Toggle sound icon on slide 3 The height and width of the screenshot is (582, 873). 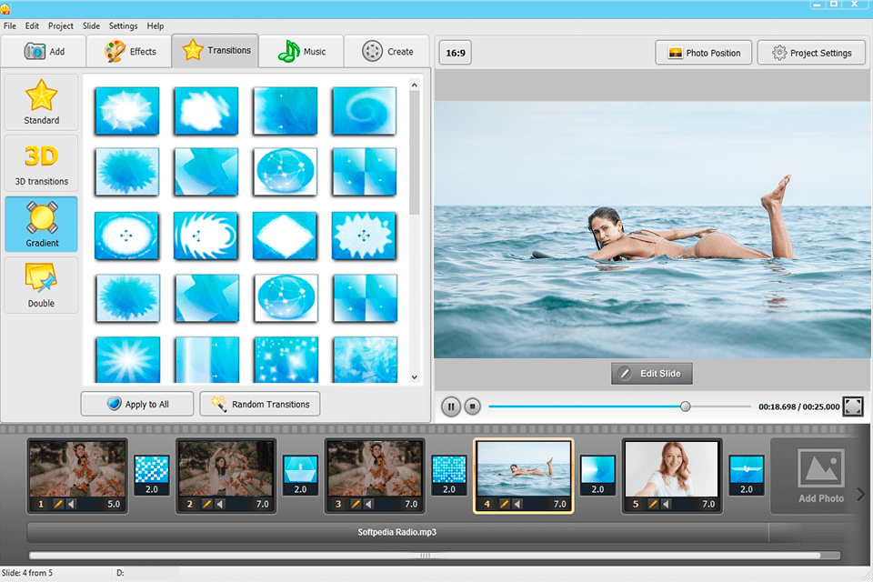[368, 504]
